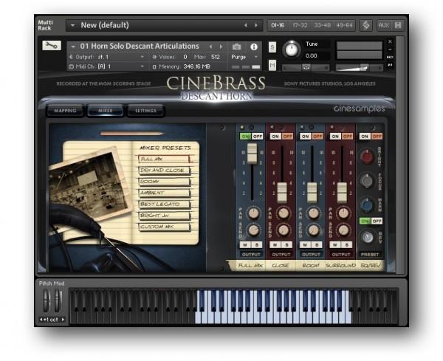Click the blue Warm EQ knob
The width and height of the screenshot is (443, 361).
[367, 205]
